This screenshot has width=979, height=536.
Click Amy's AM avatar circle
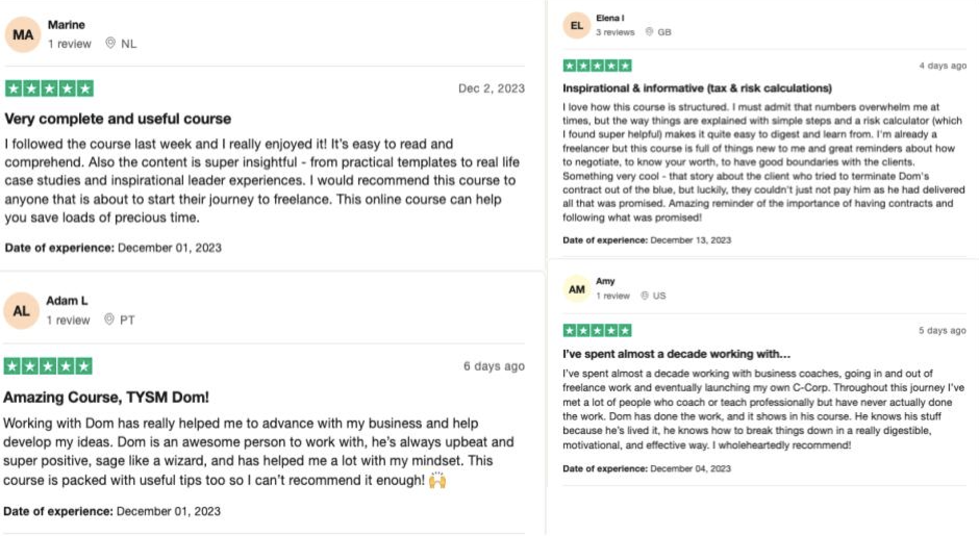coord(576,289)
